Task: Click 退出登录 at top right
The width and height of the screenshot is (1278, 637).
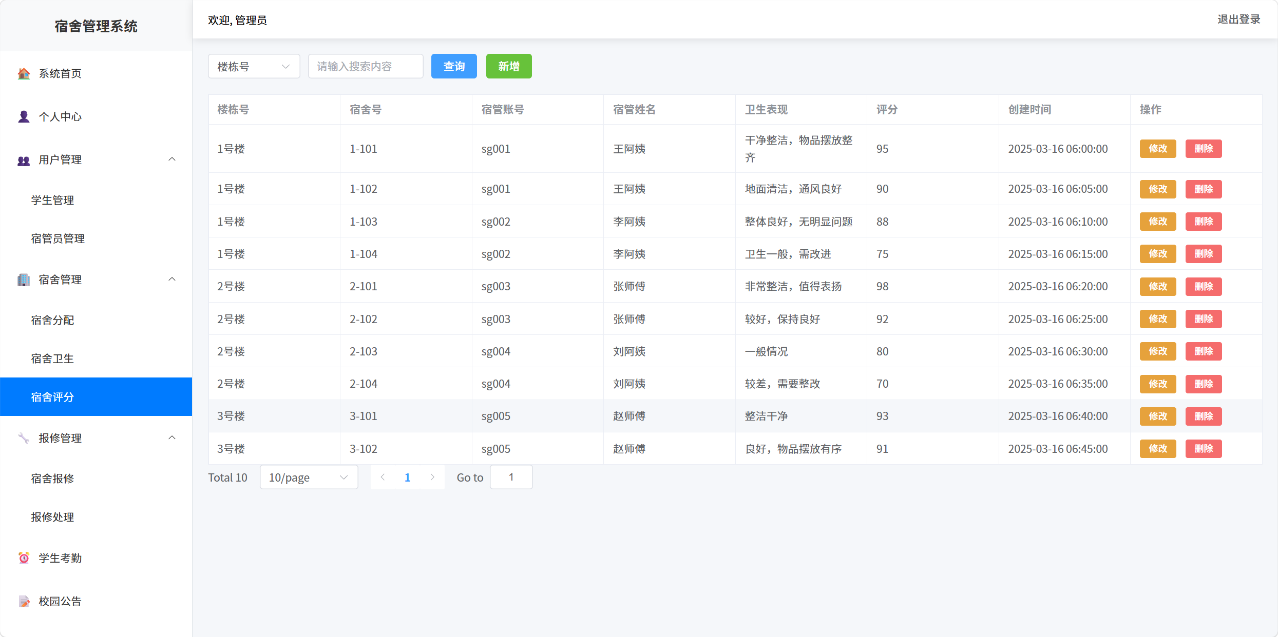Action: tap(1238, 19)
